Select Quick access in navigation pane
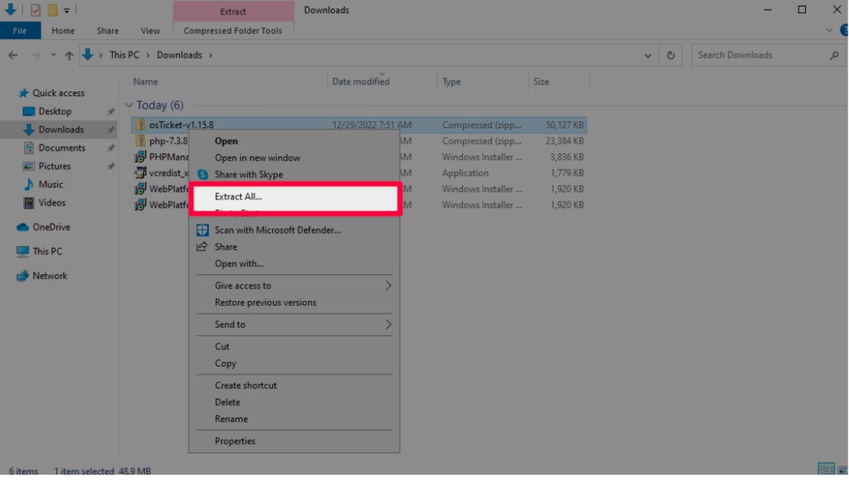Image resolution: width=849 pixels, height=480 pixels. [59, 93]
